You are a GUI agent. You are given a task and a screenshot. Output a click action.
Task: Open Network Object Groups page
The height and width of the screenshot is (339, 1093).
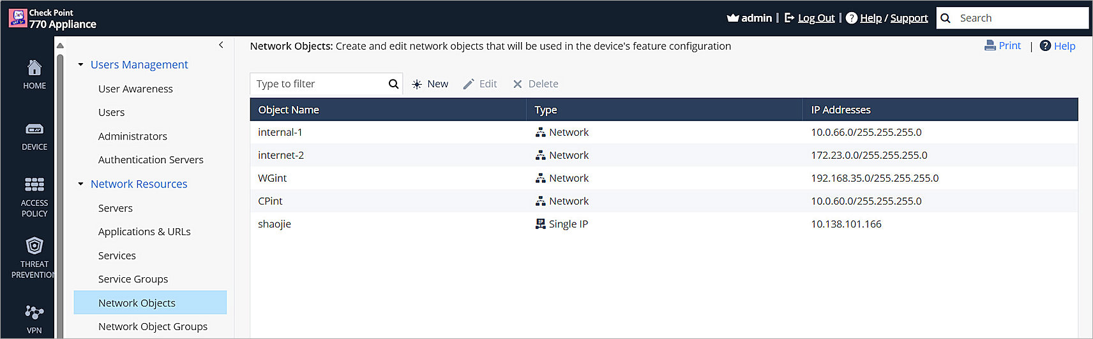[x=153, y=327]
